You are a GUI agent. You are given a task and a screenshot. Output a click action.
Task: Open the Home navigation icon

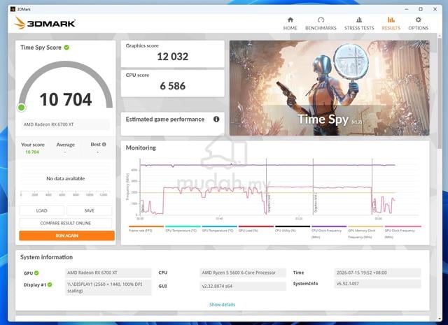pos(290,20)
